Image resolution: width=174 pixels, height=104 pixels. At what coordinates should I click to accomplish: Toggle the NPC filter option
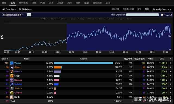pos(139,9)
